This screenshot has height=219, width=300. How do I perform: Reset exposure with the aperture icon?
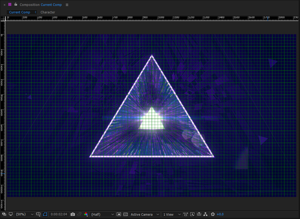(213, 214)
